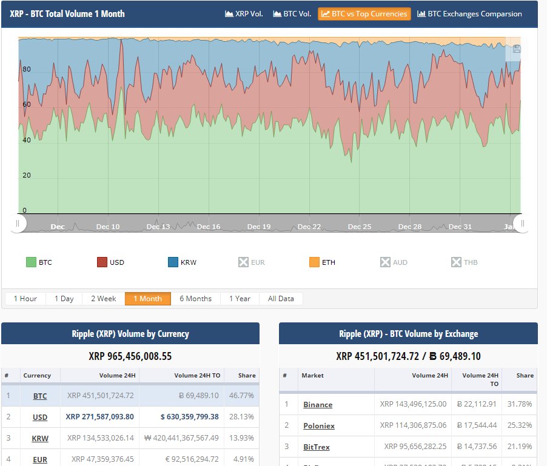Screen dimensions: 547x466
Task: Open the KRW currency link
Action: [40, 438]
